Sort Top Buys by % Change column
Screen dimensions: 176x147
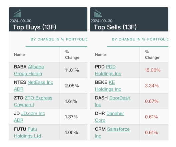coord(72,54)
